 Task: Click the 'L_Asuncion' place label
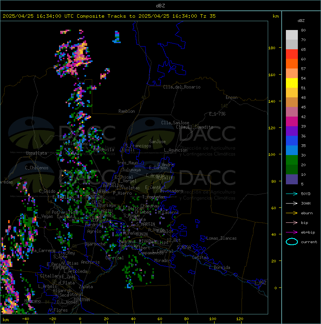[x=176, y=150]
